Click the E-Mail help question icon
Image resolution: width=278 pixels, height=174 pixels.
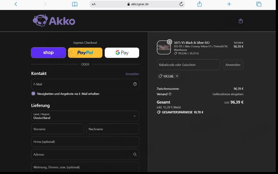[135, 84]
